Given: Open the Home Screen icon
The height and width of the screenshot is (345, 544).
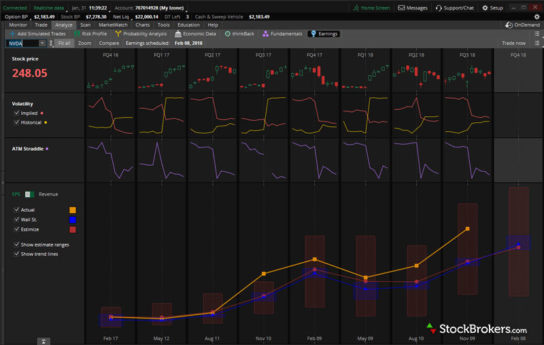Looking at the screenshot, I should coord(356,7).
